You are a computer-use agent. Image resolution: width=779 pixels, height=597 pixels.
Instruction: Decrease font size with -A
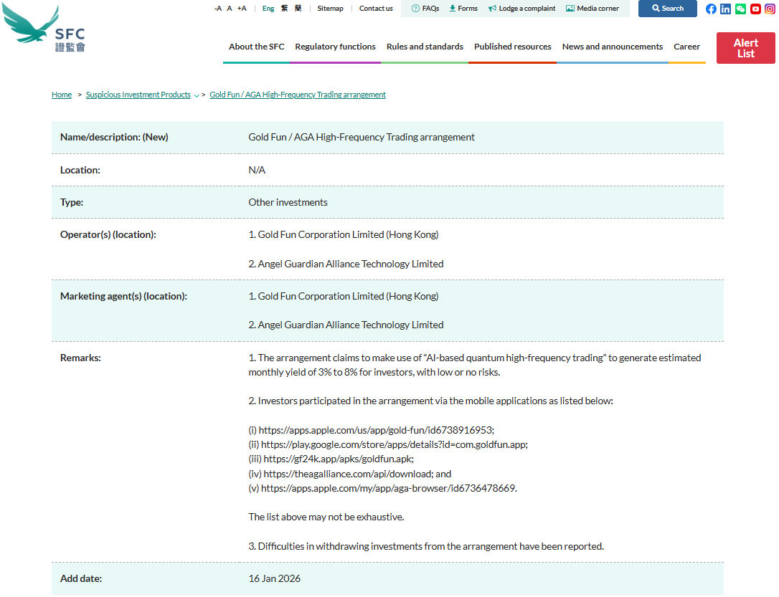(218, 9)
